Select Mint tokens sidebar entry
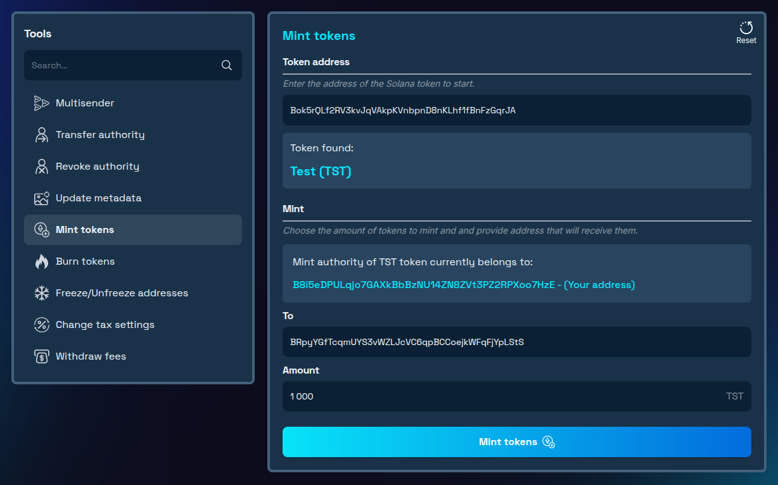 (133, 230)
